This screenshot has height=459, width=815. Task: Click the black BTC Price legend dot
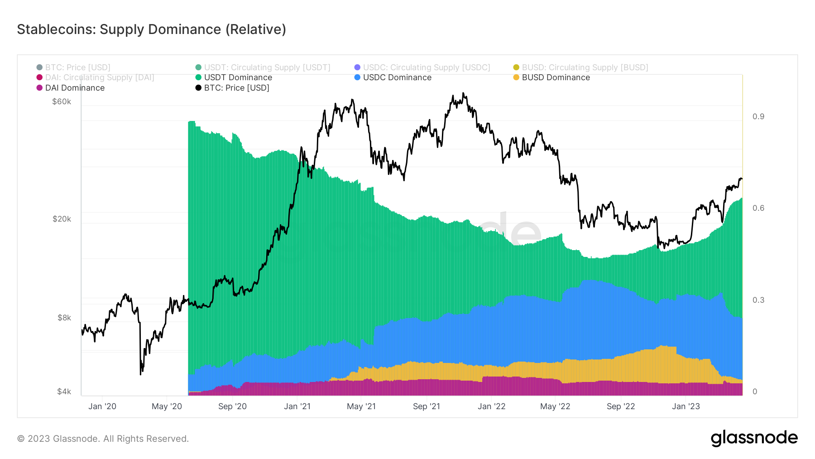coord(198,88)
